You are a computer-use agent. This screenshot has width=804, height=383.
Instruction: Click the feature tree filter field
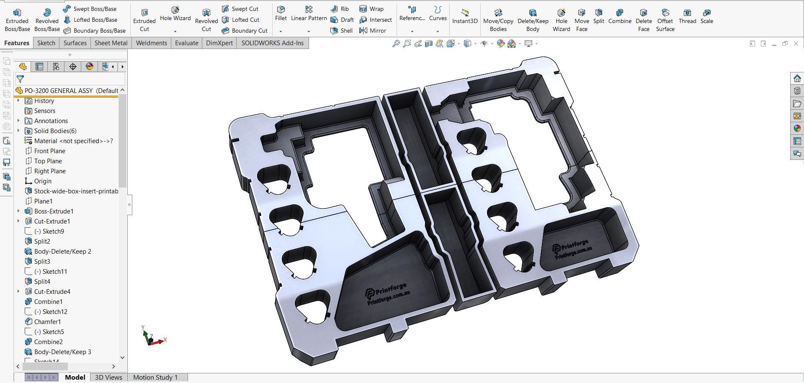70,79
